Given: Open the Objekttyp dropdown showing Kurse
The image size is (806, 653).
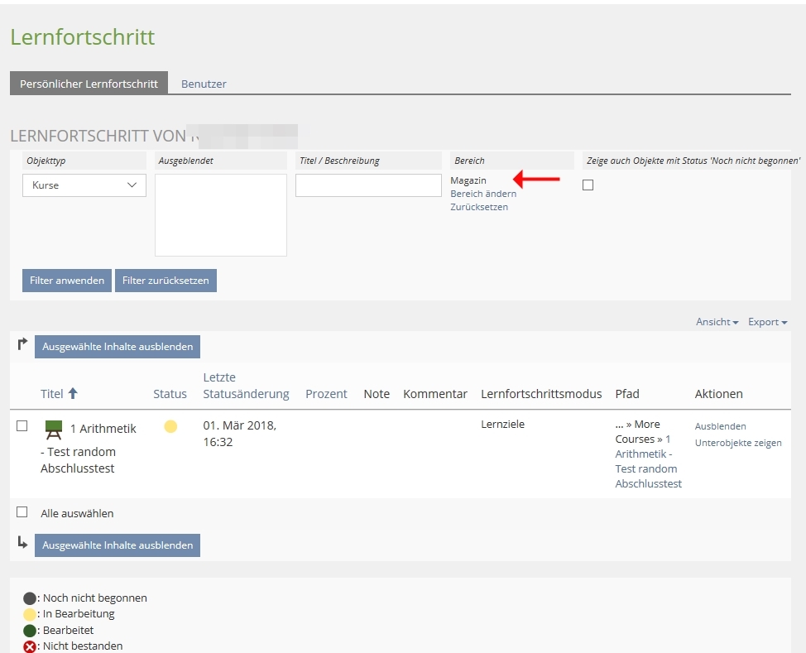Looking at the screenshot, I should click(84, 185).
